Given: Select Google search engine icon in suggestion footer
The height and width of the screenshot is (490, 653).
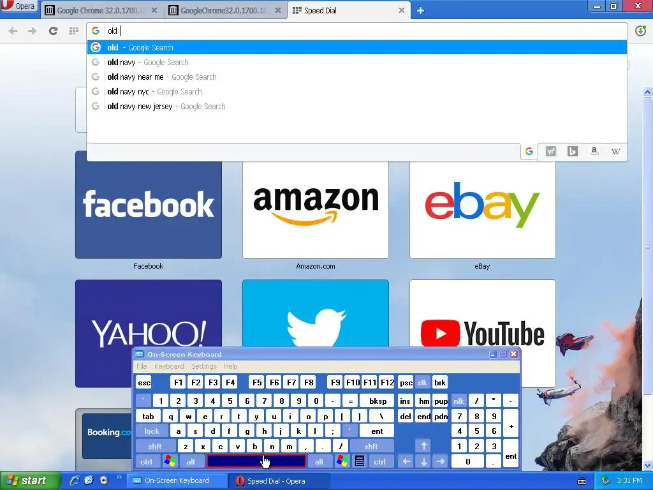Looking at the screenshot, I should [x=529, y=151].
